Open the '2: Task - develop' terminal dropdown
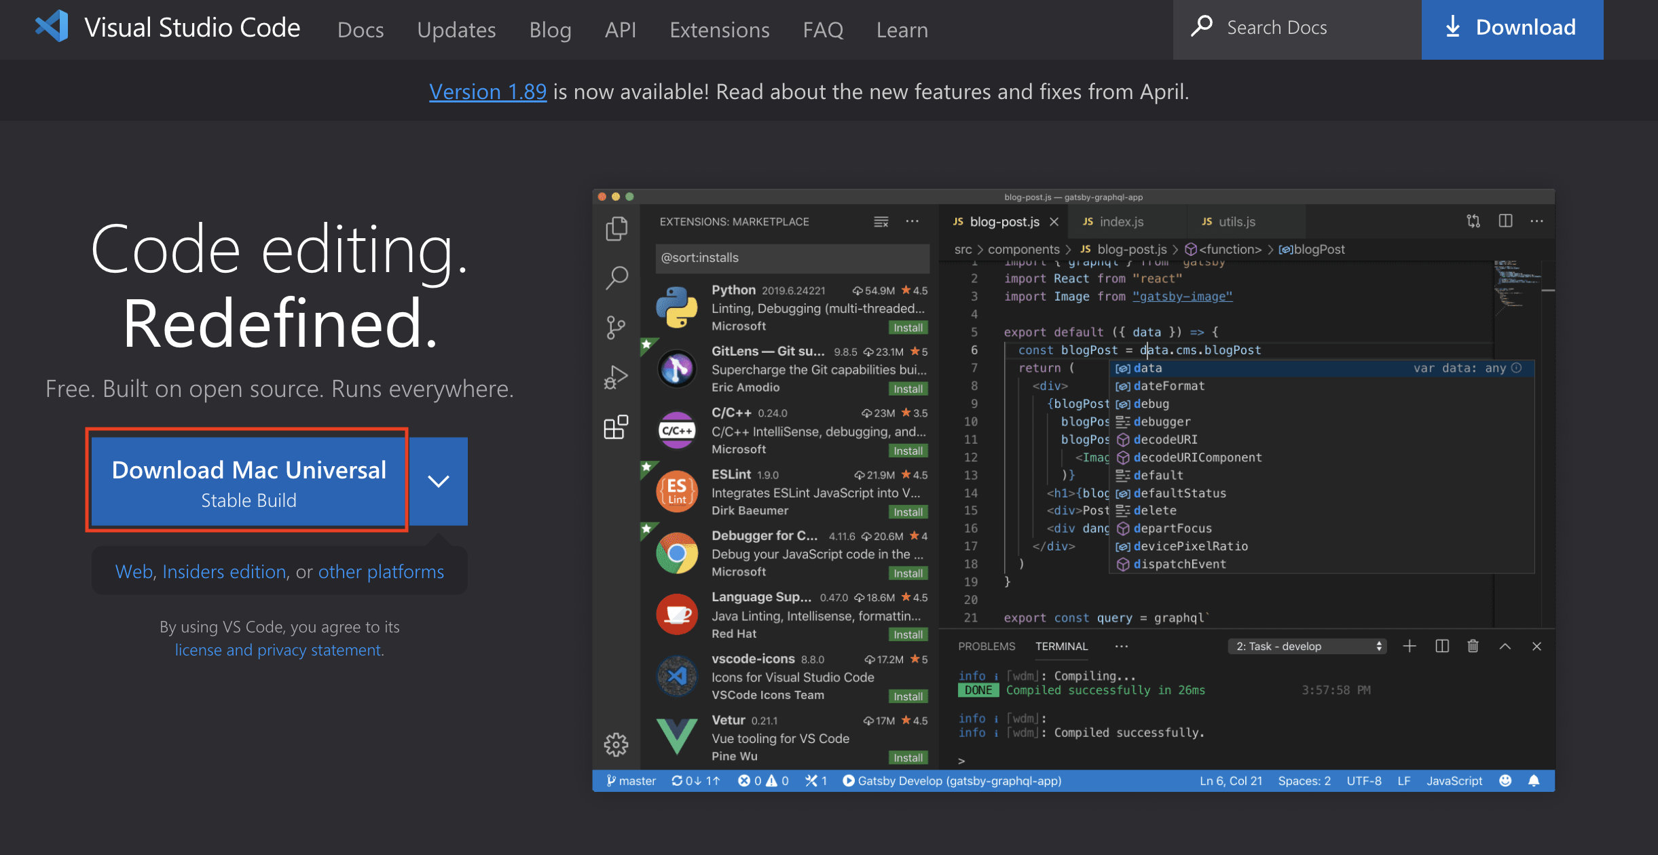This screenshot has height=855, width=1658. click(x=1308, y=646)
